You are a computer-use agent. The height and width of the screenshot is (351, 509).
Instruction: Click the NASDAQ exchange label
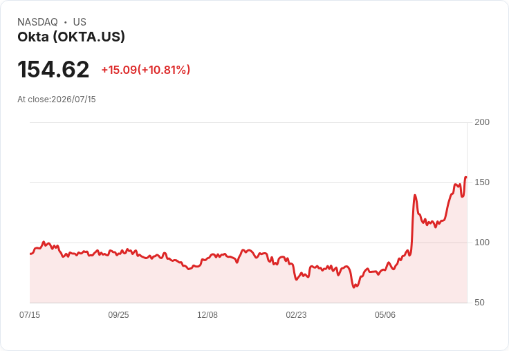point(37,22)
